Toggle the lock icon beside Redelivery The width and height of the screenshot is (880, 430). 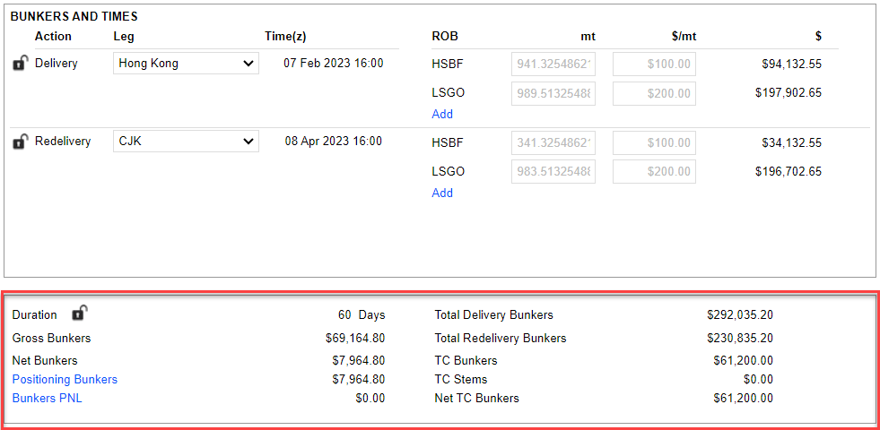coord(20,142)
